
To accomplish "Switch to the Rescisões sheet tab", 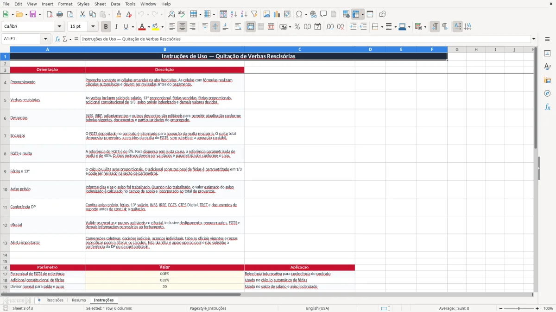I will click(x=55, y=300).
